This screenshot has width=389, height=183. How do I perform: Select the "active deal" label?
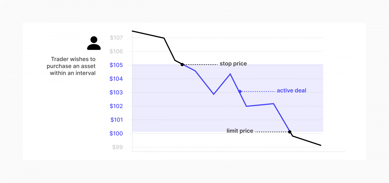coord(291,90)
